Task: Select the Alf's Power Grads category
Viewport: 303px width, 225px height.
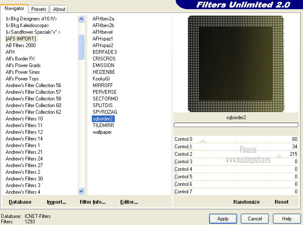Action: (23, 65)
